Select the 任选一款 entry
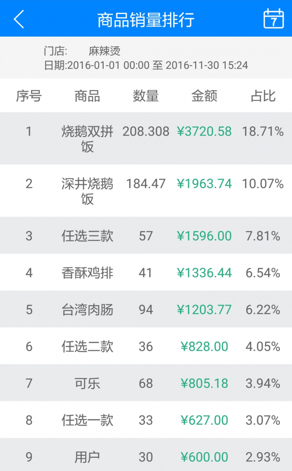This screenshot has width=292, height=471. [88, 420]
